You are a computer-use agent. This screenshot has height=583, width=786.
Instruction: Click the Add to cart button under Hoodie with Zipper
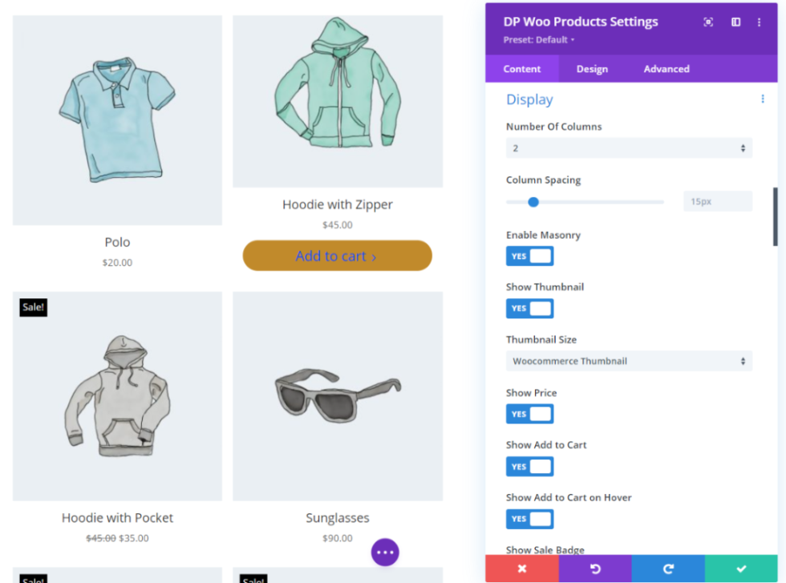(337, 255)
